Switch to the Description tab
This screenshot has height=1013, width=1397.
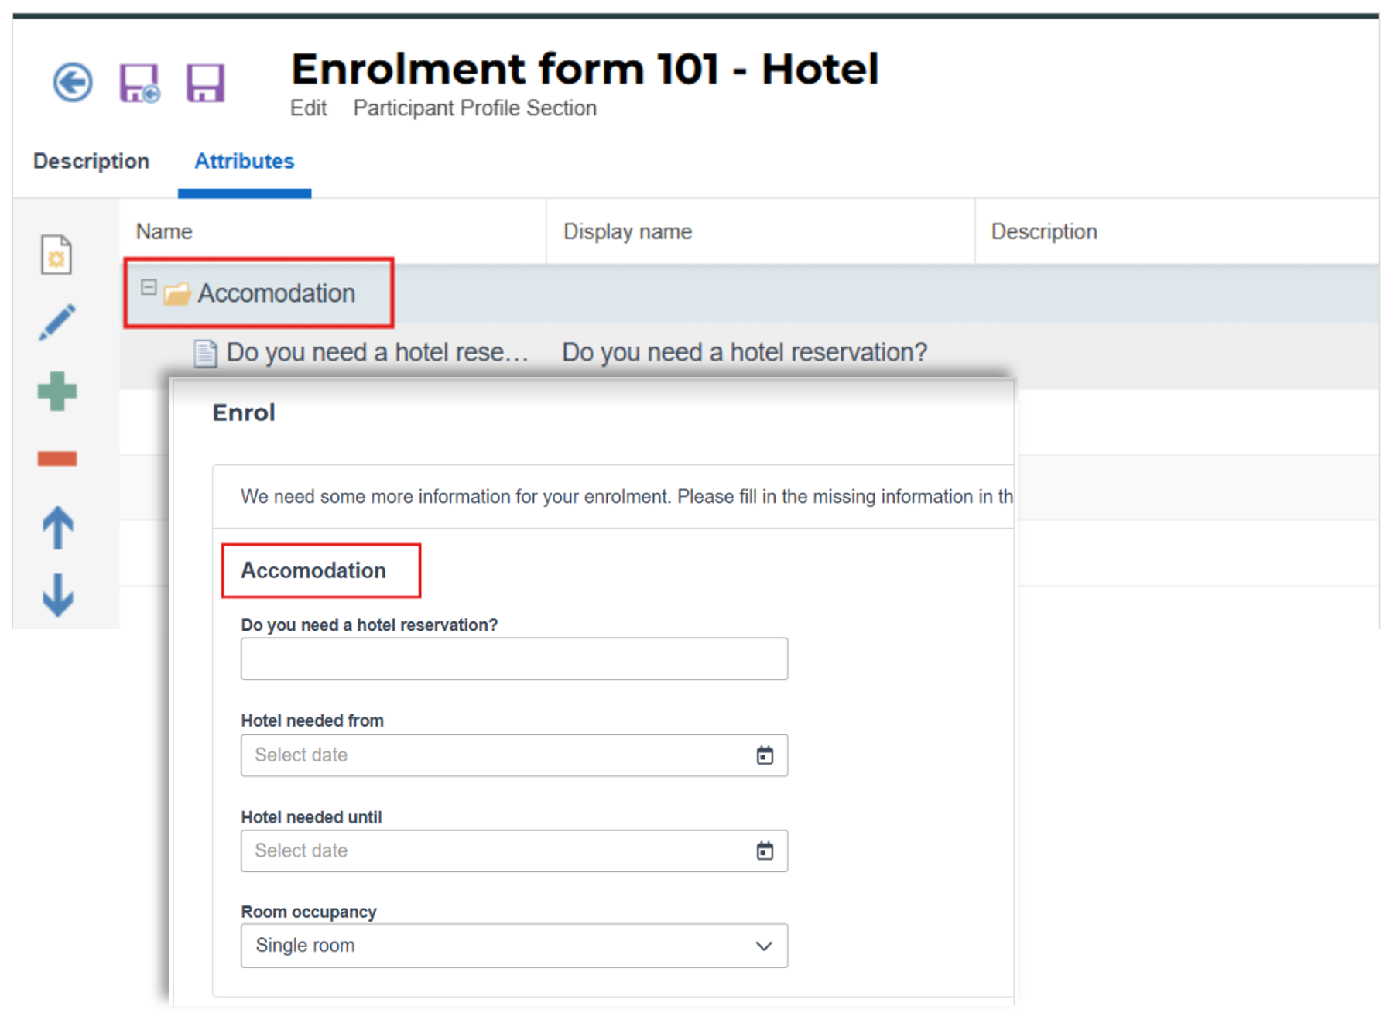point(91,161)
